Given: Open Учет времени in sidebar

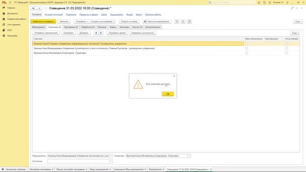Looking at the screenshot, I should tap(14, 24).
